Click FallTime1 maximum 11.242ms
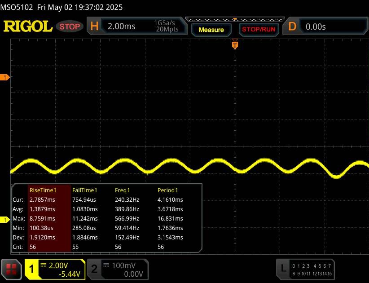Screen dimensions: 369x283 coord(85,218)
